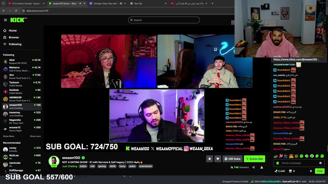328x184 pixels.
Task: Toggle stream notifications bell
Action: [210, 159]
